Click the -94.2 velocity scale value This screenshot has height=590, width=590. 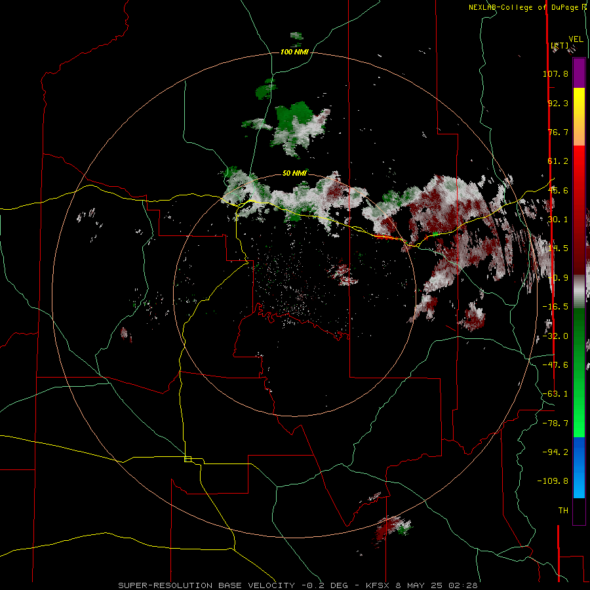tap(555, 452)
